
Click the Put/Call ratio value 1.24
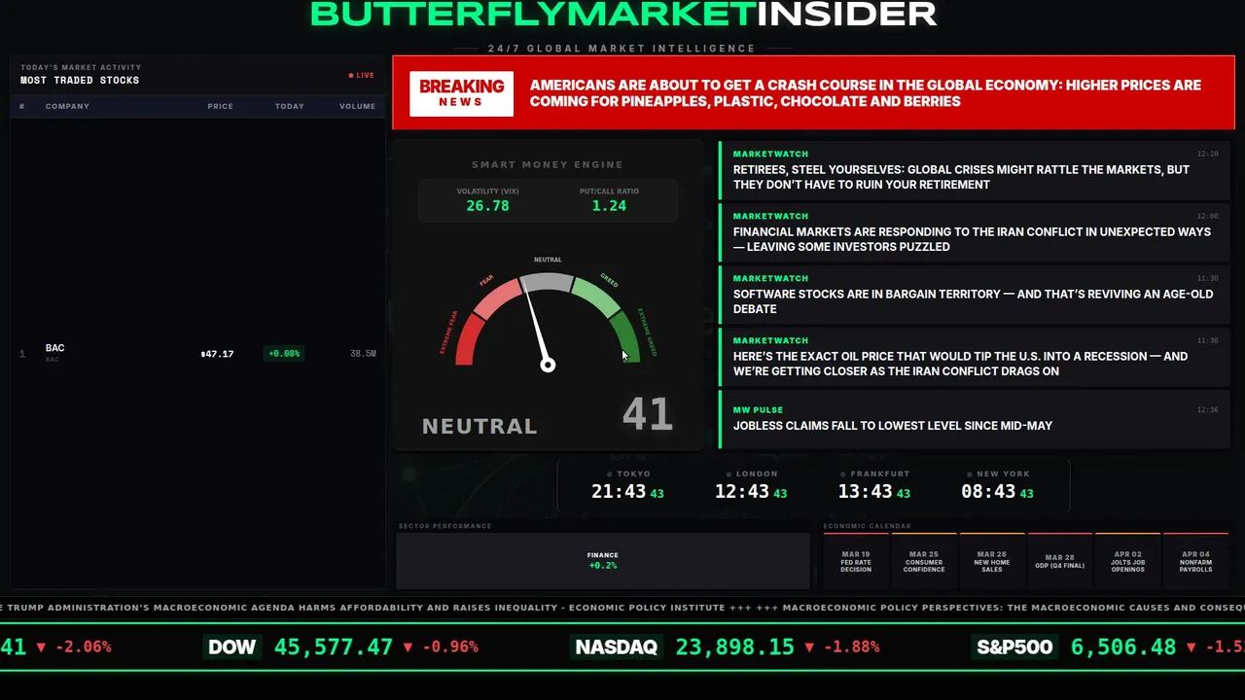click(x=609, y=206)
